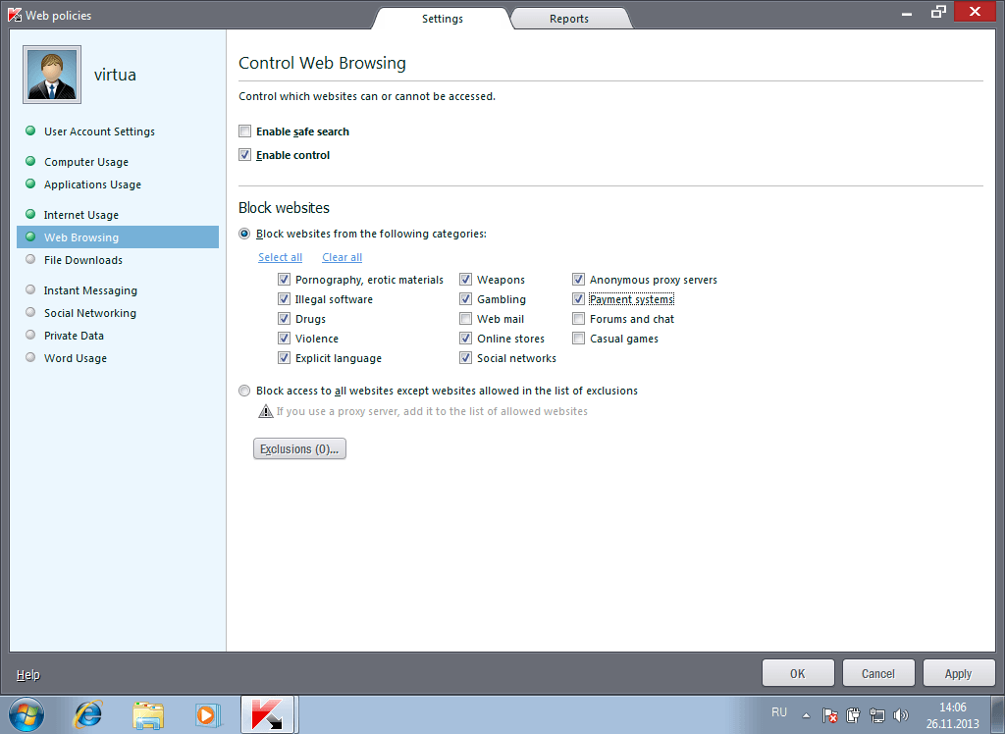Select the Settings tab
This screenshot has width=1005, height=734.
[443, 19]
